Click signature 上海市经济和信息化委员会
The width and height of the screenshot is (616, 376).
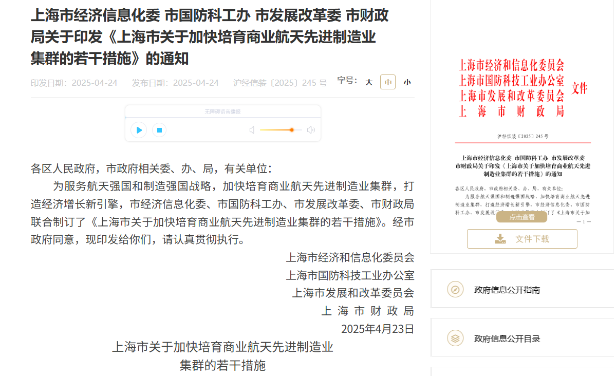(350, 258)
